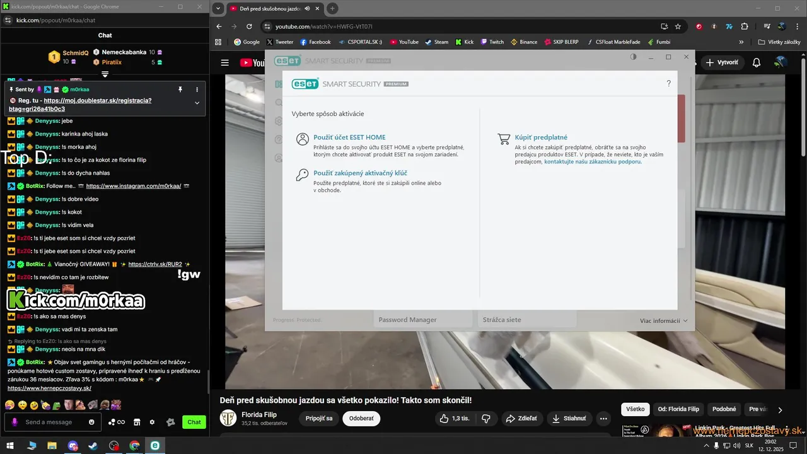This screenshot has width=807, height=454.
Task: Select Všetko filter chip
Action: pyautogui.click(x=636, y=409)
